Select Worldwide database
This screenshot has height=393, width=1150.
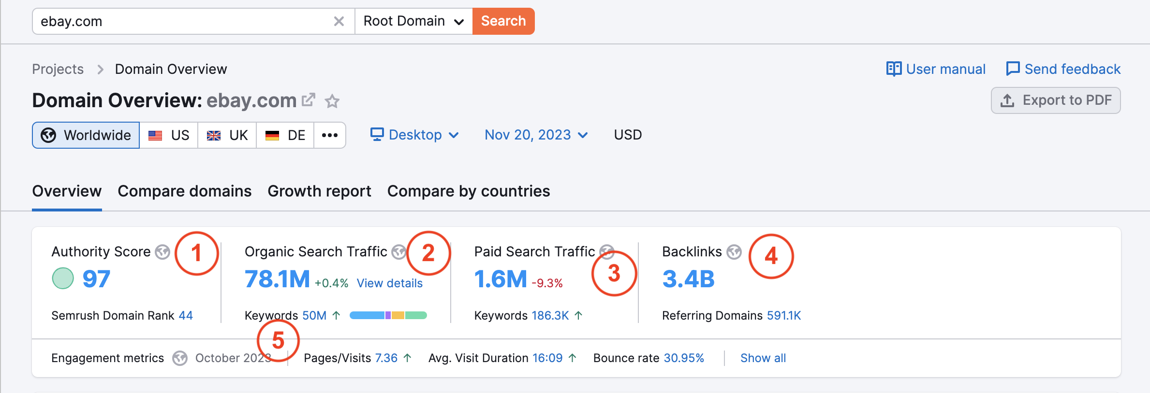click(x=86, y=135)
